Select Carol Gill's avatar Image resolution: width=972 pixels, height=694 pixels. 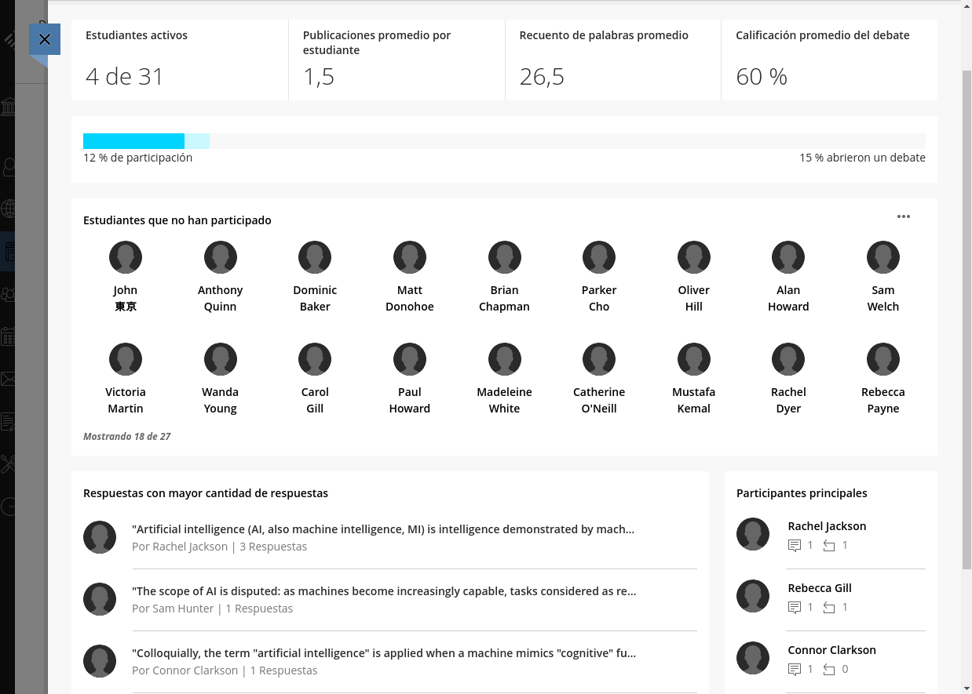click(315, 359)
